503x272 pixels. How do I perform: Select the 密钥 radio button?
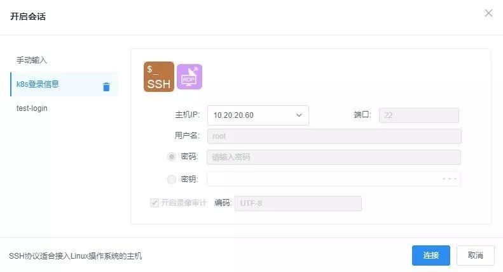[x=172, y=179]
